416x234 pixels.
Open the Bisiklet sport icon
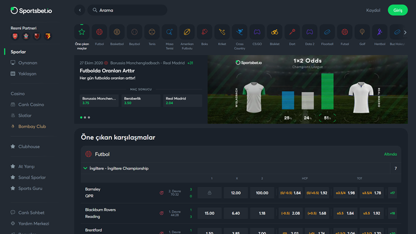(x=274, y=32)
